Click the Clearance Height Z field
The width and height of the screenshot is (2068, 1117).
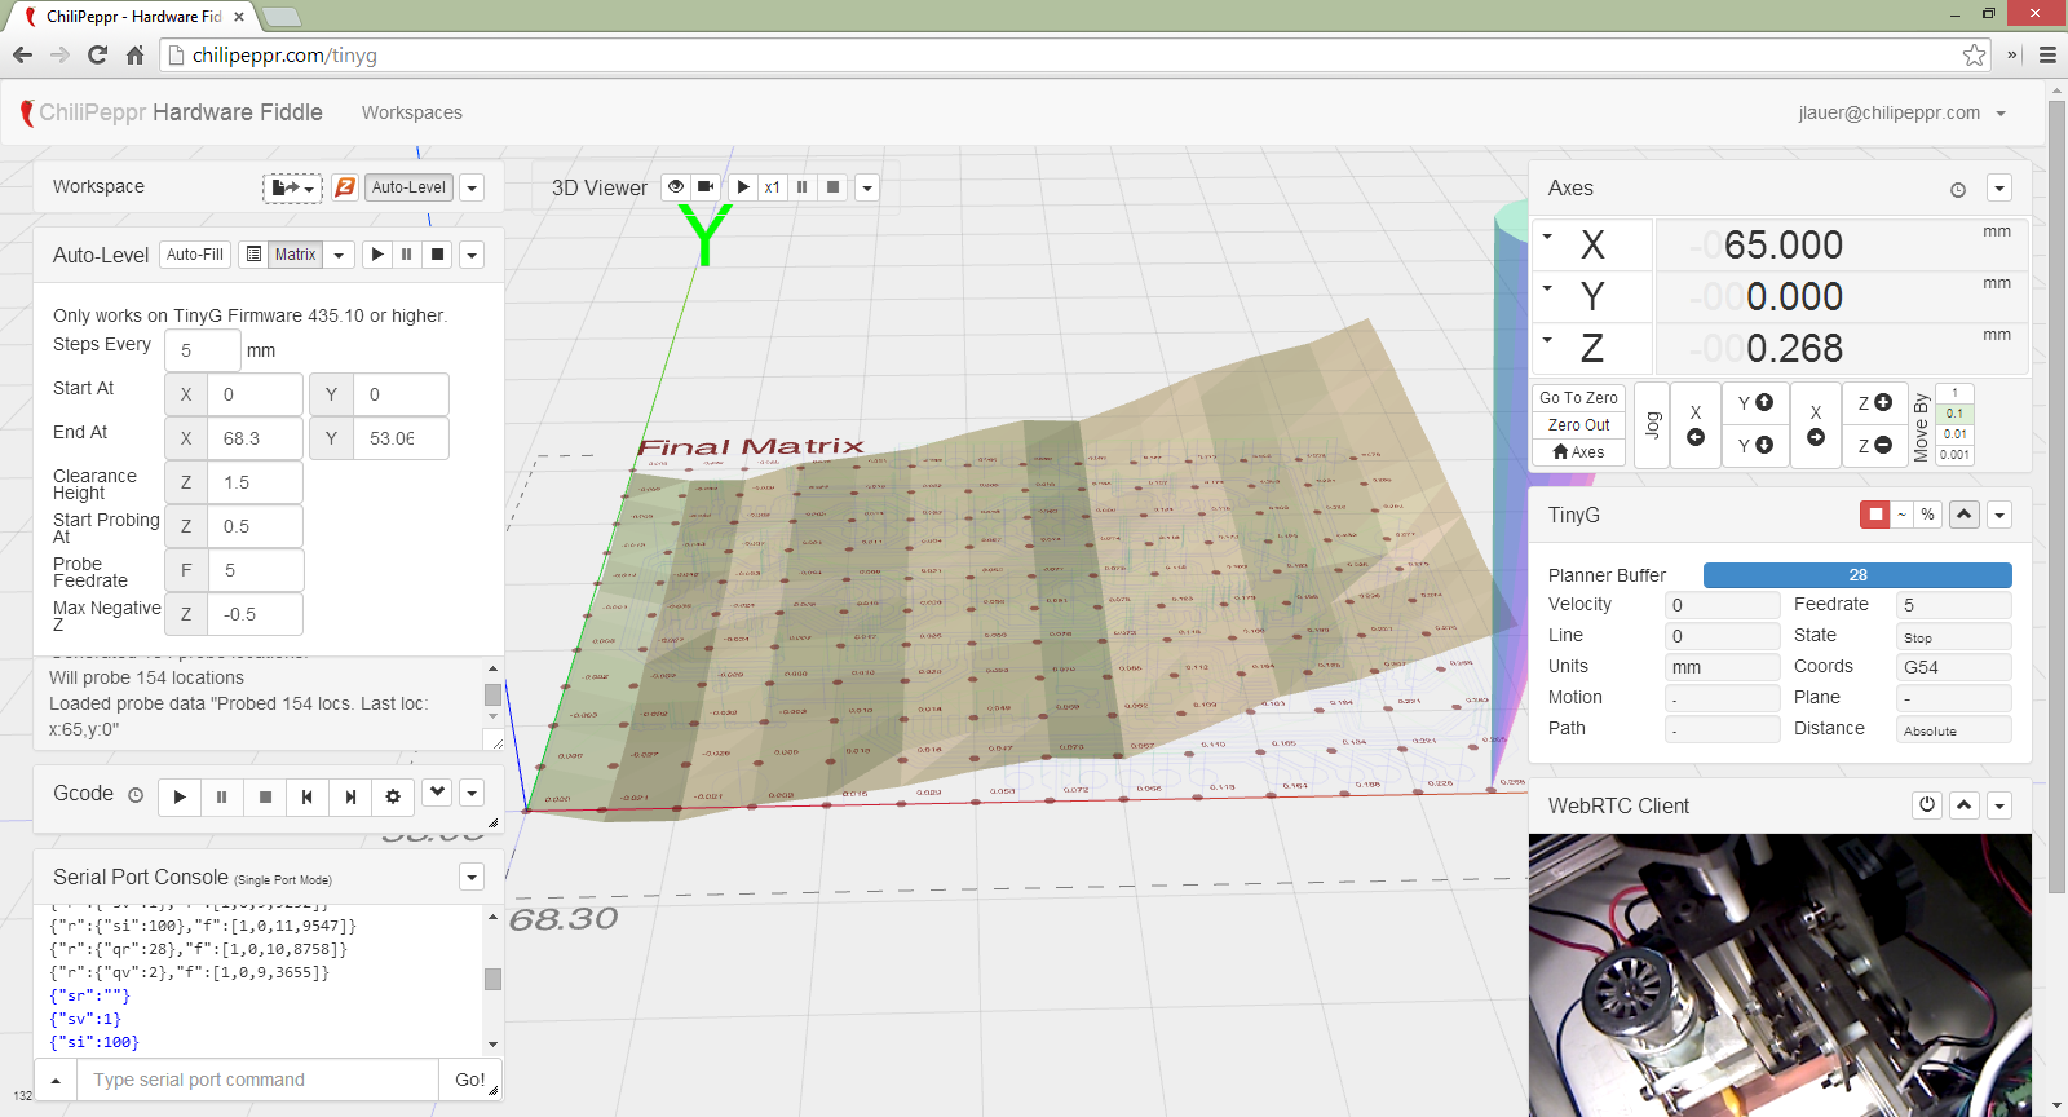(255, 483)
